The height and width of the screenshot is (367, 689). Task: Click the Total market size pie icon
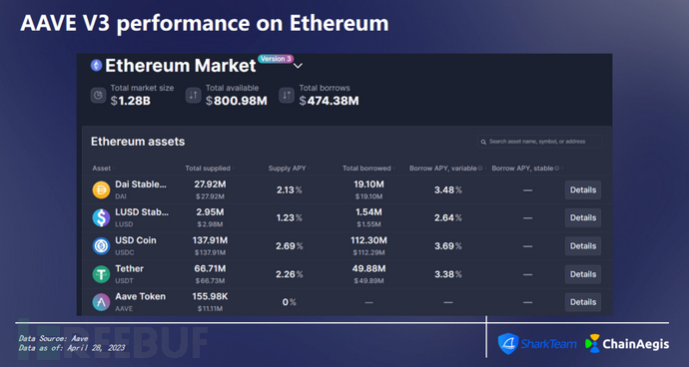click(x=99, y=96)
